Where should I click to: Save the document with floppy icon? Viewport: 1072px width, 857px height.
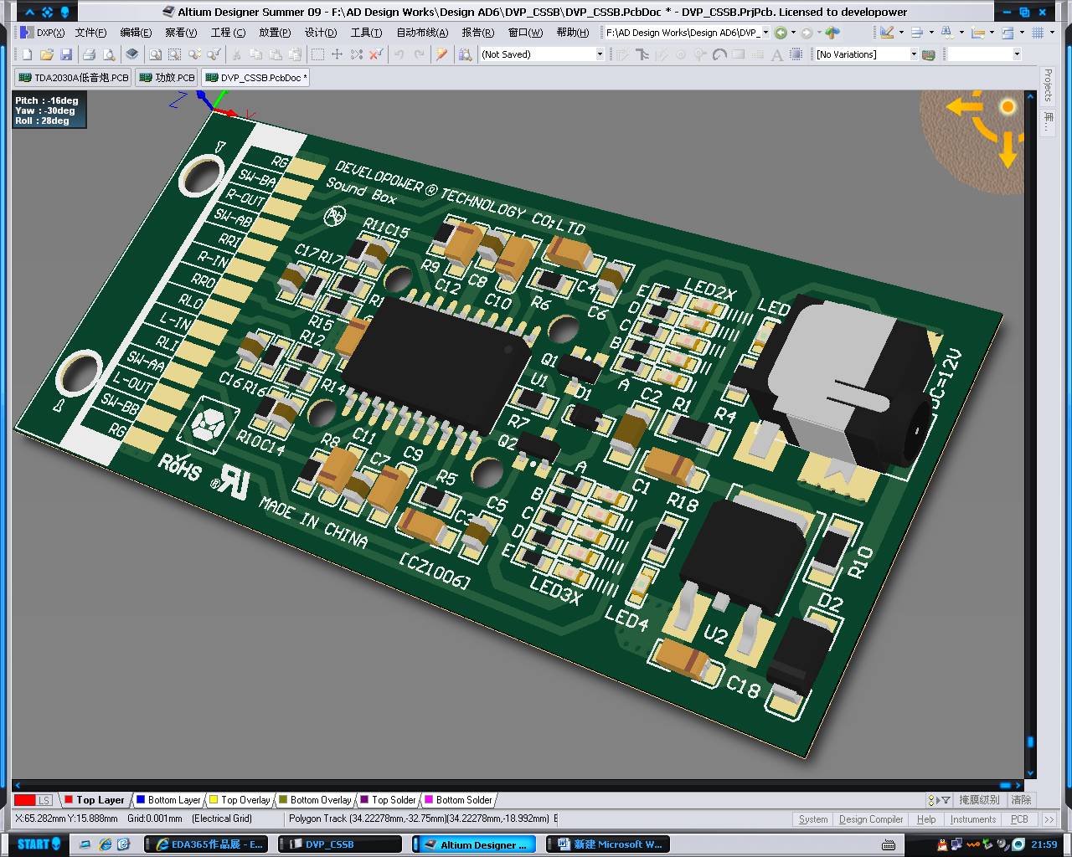tap(66, 54)
